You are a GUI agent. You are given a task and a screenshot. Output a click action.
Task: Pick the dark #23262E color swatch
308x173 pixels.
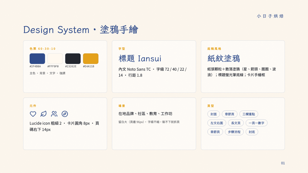[x=73, y=59]
